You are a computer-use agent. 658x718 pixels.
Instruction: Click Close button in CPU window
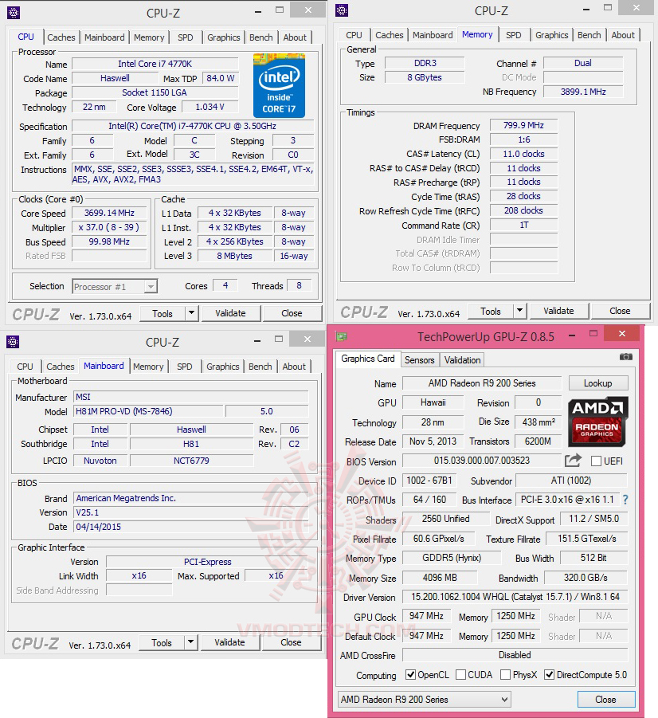[292, 313]
